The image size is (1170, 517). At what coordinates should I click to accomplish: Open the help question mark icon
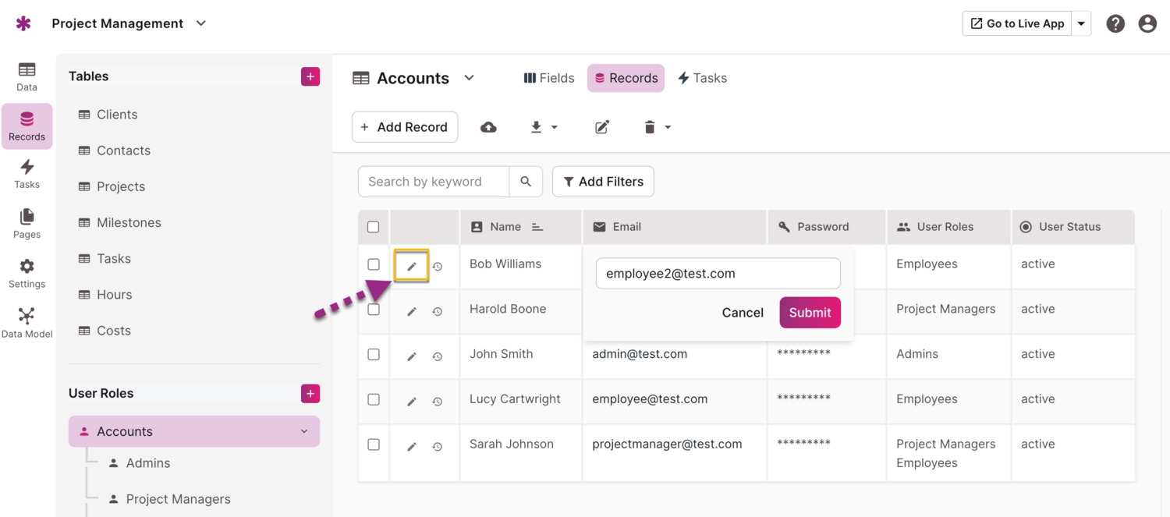tap(1115, 23)
